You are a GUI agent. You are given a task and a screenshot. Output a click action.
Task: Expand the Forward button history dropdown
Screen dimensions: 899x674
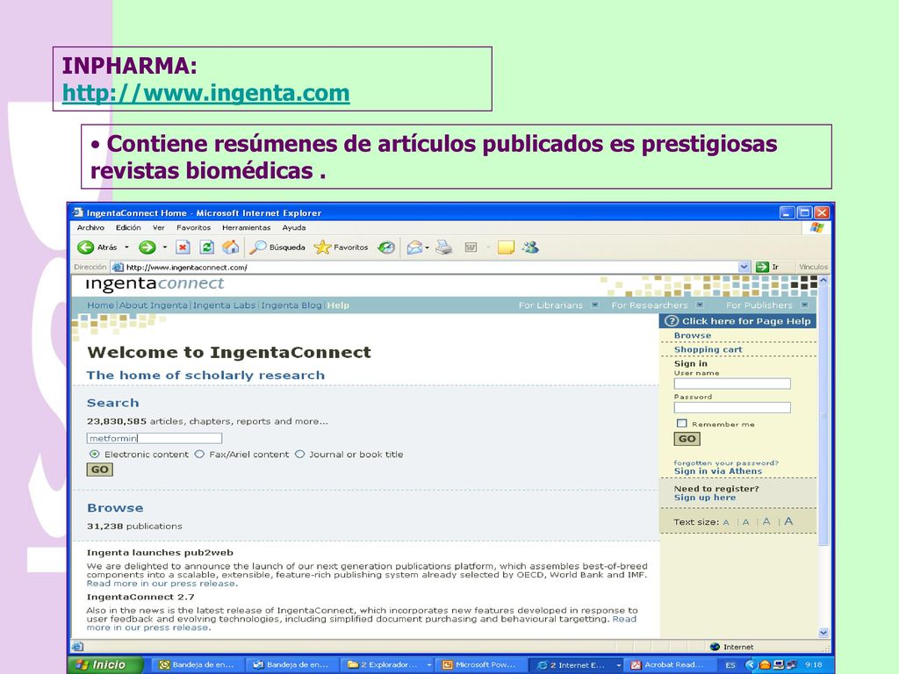(x=164, y=247)
